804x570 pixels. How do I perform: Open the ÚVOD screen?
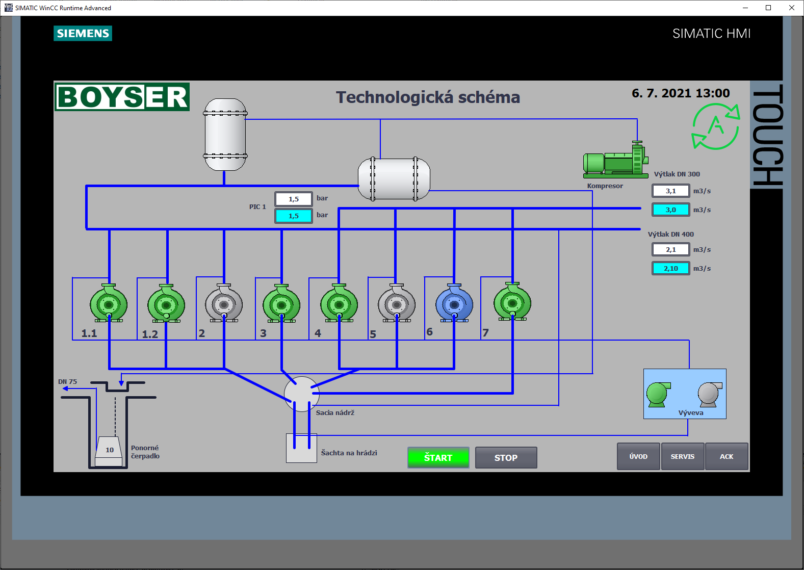(639, 456)
